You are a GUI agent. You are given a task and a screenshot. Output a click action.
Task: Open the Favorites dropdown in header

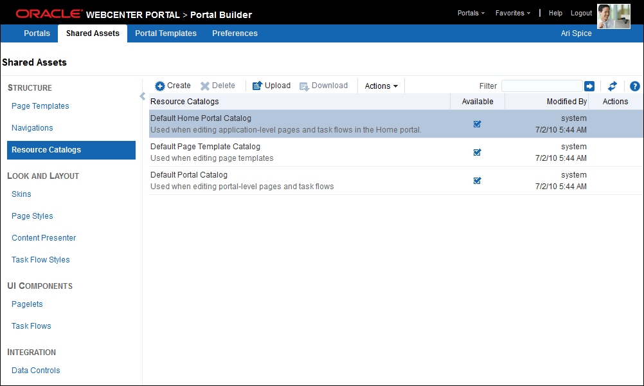(513, 13)
